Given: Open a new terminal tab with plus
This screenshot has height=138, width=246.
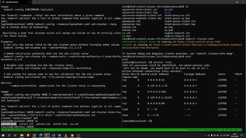Looking at the screenshot, I should (x=35, y=2).
